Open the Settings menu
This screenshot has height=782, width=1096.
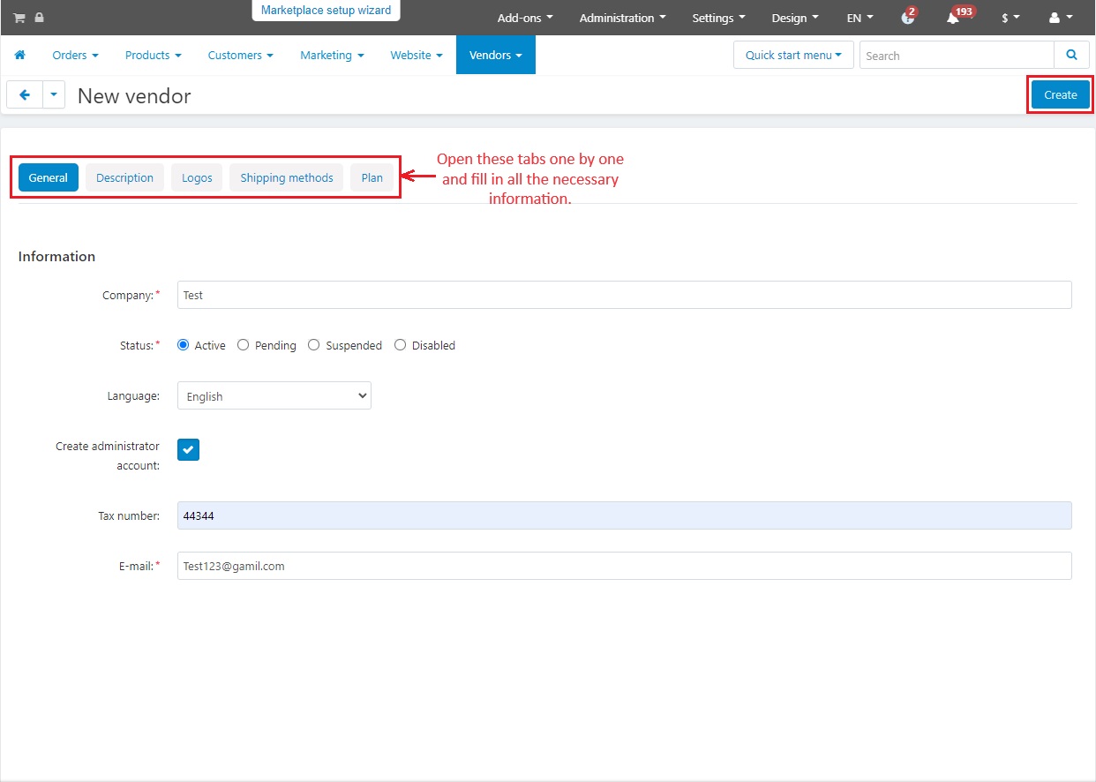(x=718, y=18)
